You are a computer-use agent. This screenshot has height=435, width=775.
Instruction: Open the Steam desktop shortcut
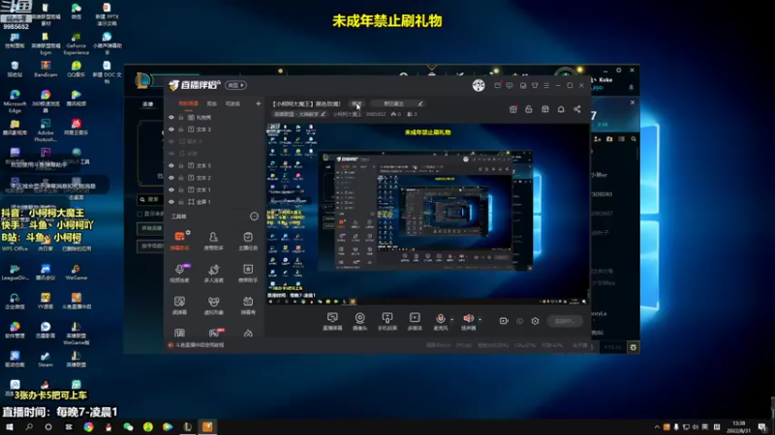point(45,359)
